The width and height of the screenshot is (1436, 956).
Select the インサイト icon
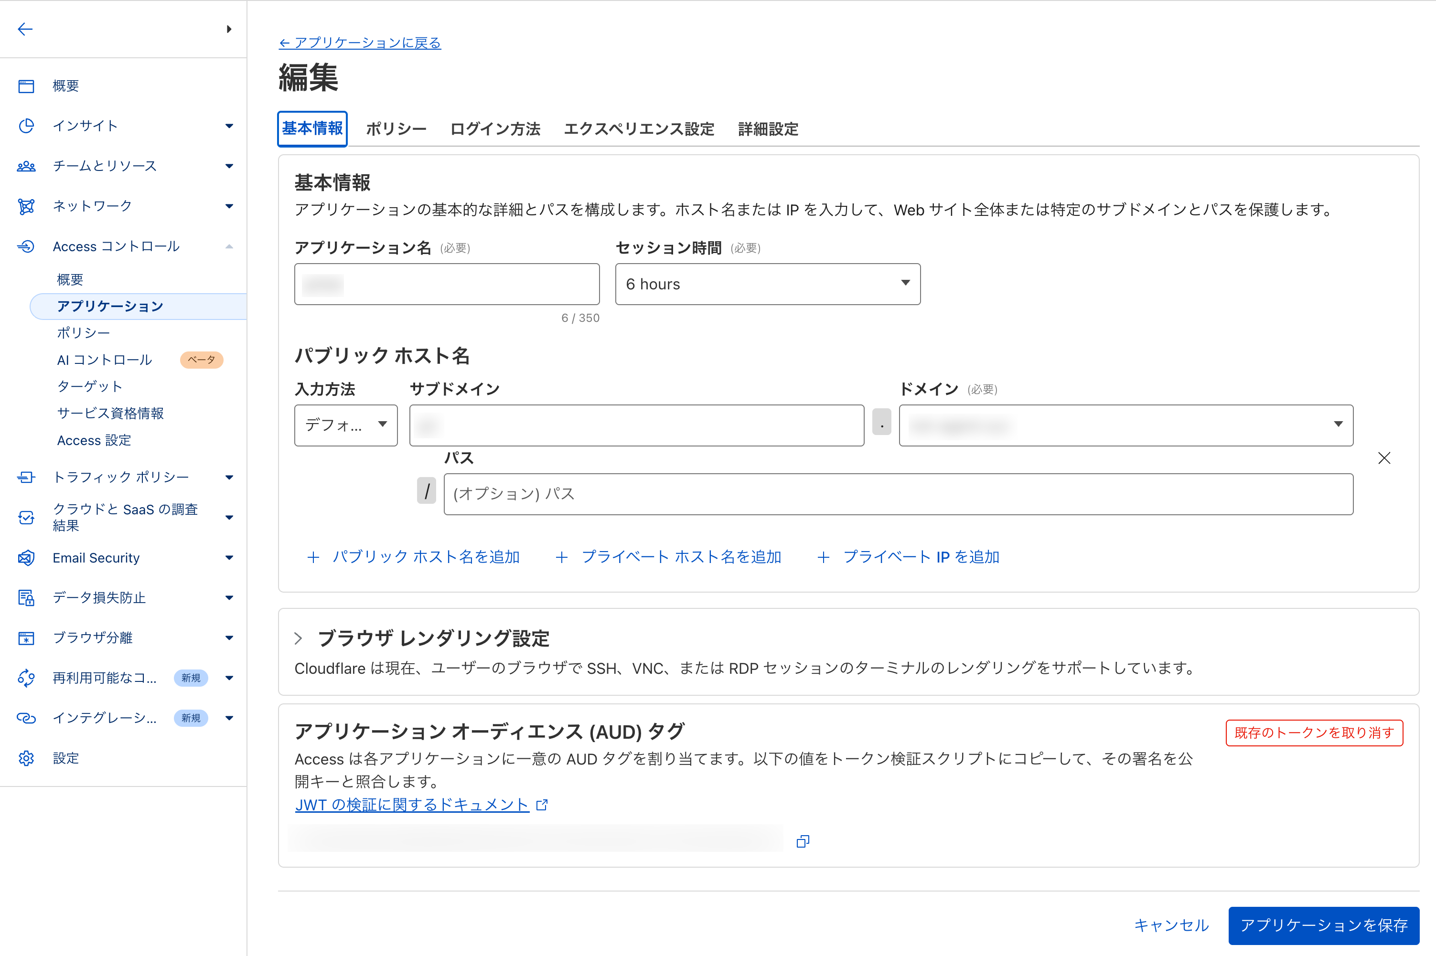click(26, 126)
